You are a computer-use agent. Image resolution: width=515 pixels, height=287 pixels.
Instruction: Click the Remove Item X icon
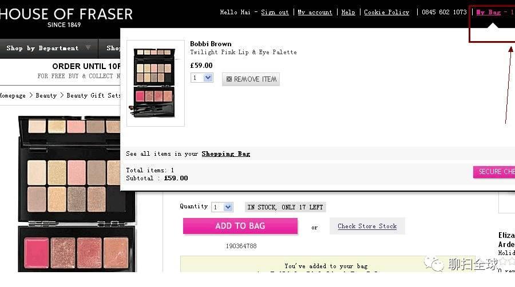229,79
